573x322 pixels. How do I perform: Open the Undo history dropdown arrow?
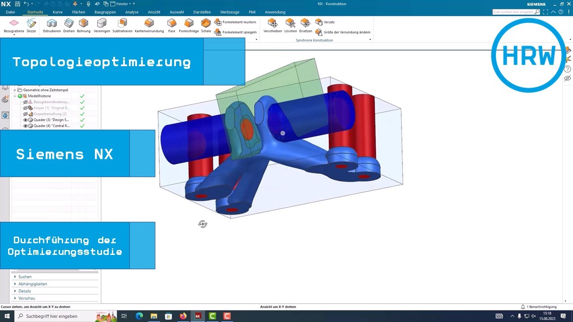tap(31, 4)
